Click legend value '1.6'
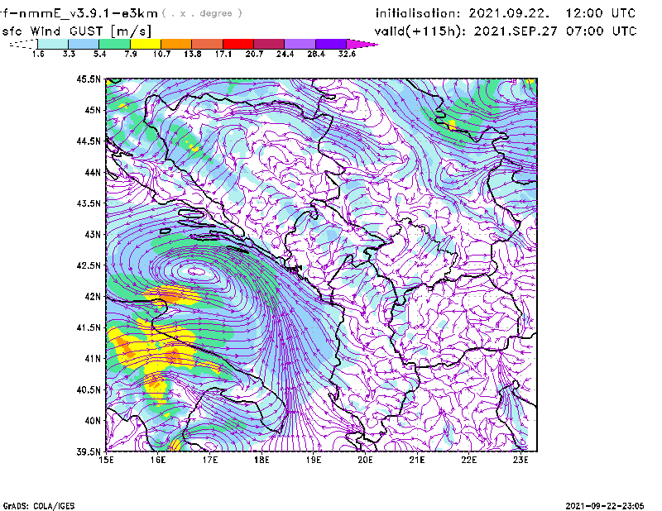The image size is (662, 511). [x=38, y=54]
